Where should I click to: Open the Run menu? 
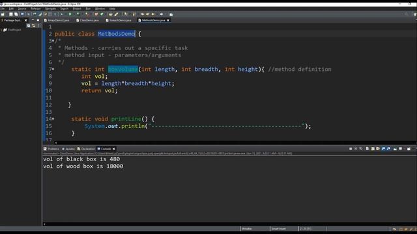[x=88, y=8]
